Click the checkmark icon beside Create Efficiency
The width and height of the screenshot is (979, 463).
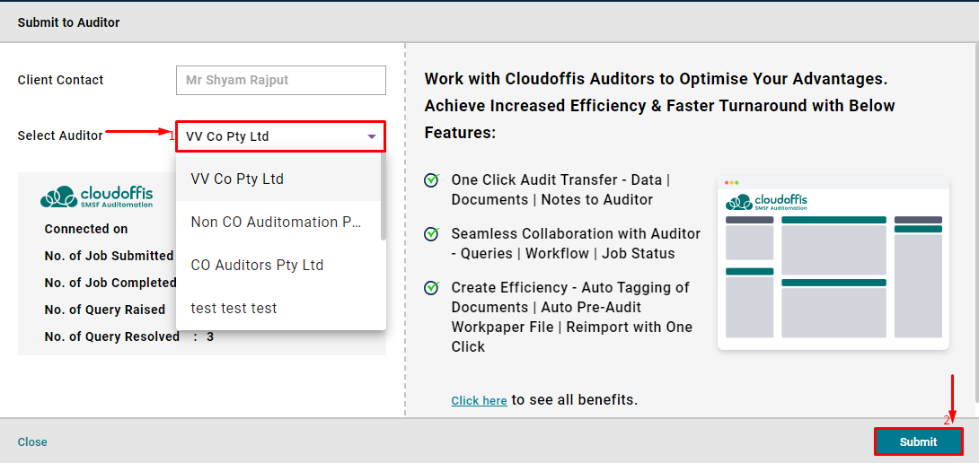coord(432,288)
